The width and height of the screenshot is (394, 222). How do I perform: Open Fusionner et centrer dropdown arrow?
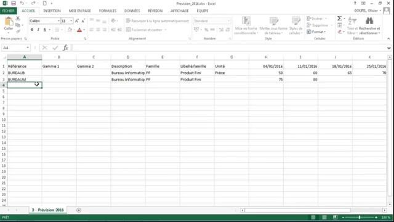[x=166, y=30]
